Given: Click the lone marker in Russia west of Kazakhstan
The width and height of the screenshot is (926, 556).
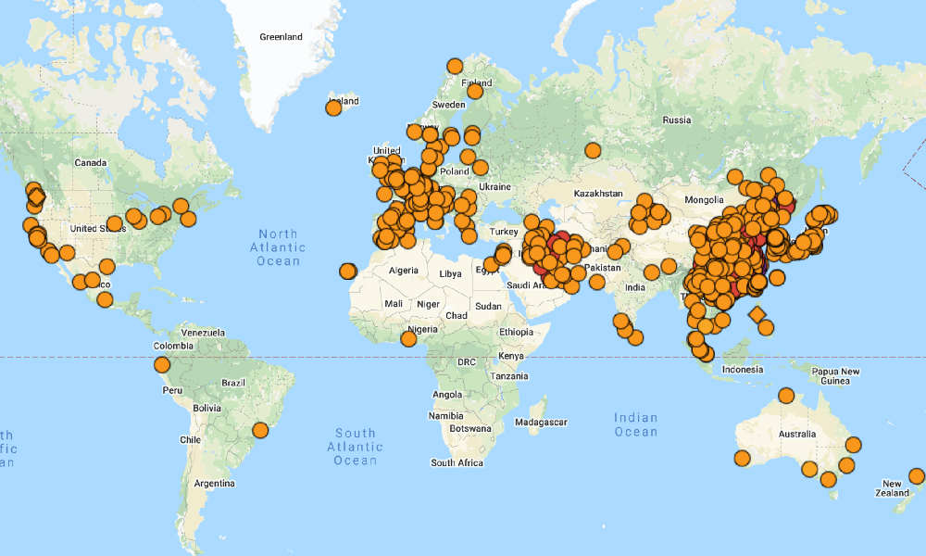Looking at the screenshot, I should point(593,151).
